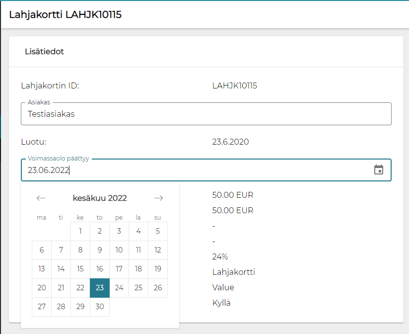Viewport: 409px width, 334px height.
Task: Select day 22 in the calendar
Action: (x=80, y=288)
